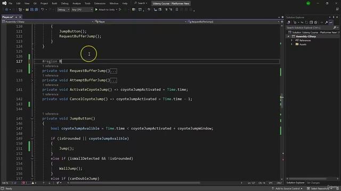The image size is (341, 191).
Task: Open the Git menu
Action: tap(35, 3)
